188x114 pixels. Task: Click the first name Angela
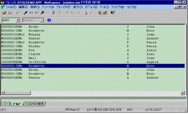click(x=152, y=62)
